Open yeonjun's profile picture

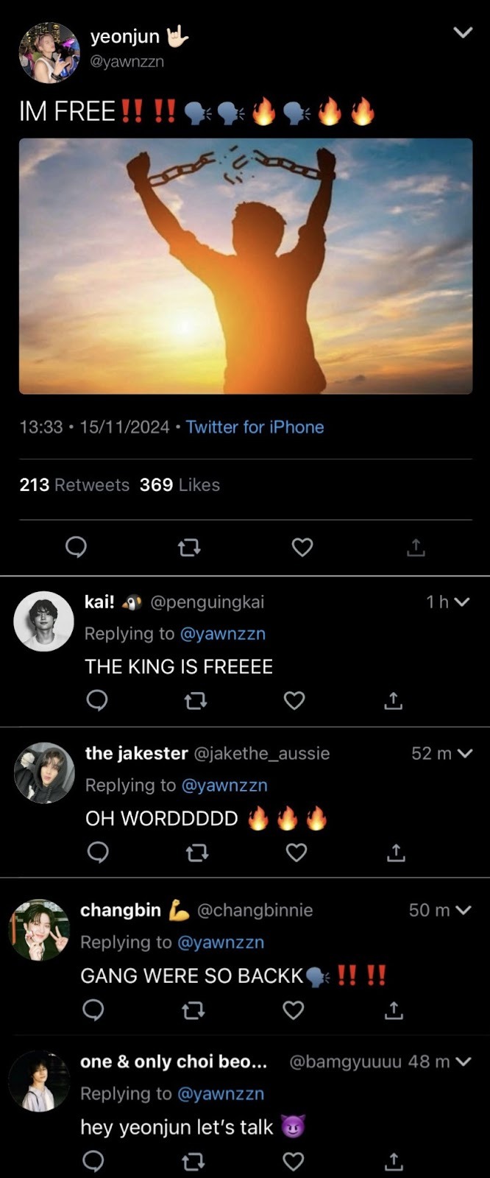[49, 52]
